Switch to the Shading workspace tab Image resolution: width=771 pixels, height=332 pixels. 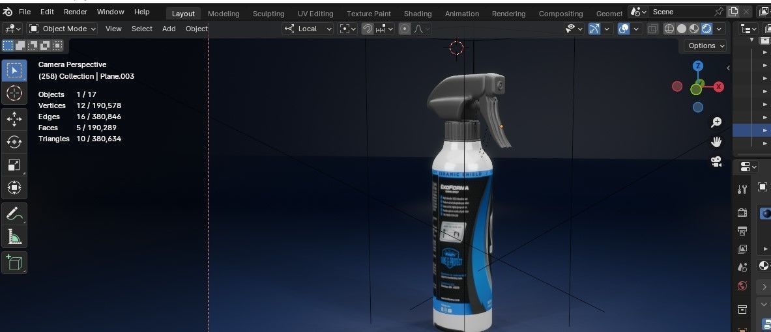(x=418, y=14)
